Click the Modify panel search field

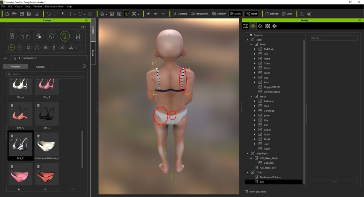pyautogui.click(x=333, y=38)
